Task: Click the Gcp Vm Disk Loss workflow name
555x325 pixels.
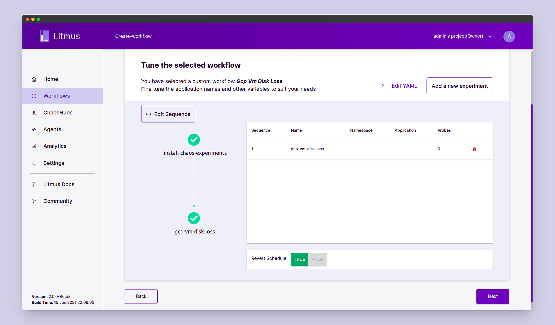Action: click(x=259, y=81)
